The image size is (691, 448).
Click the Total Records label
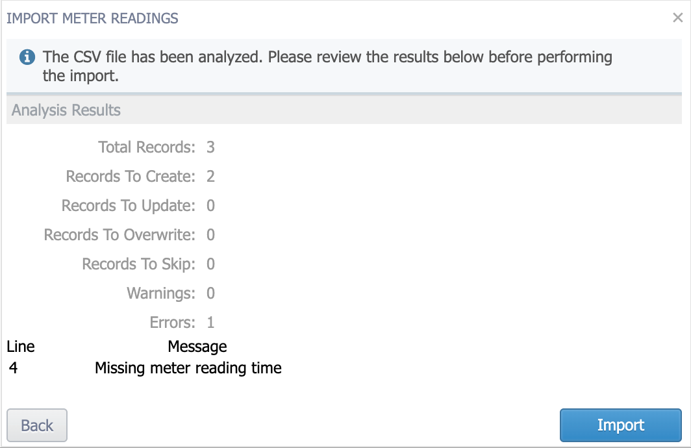pyautogui.click(x=146, y=147)
